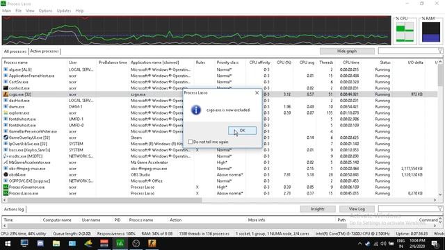Click the ProcessGovernor.exe icon
Image resolution: width=445 pixels, height=250 pixels.
point(6,187)
